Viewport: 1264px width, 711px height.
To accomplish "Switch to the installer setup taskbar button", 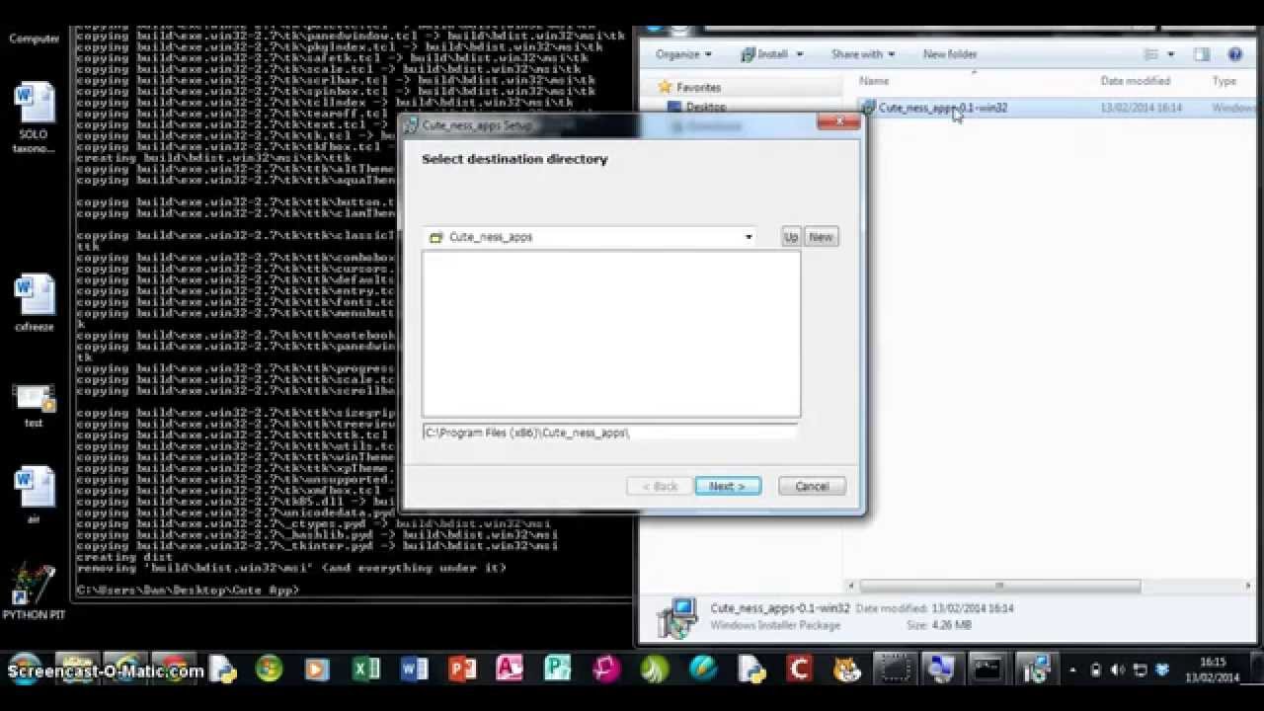I will [x=1035, y=670].
